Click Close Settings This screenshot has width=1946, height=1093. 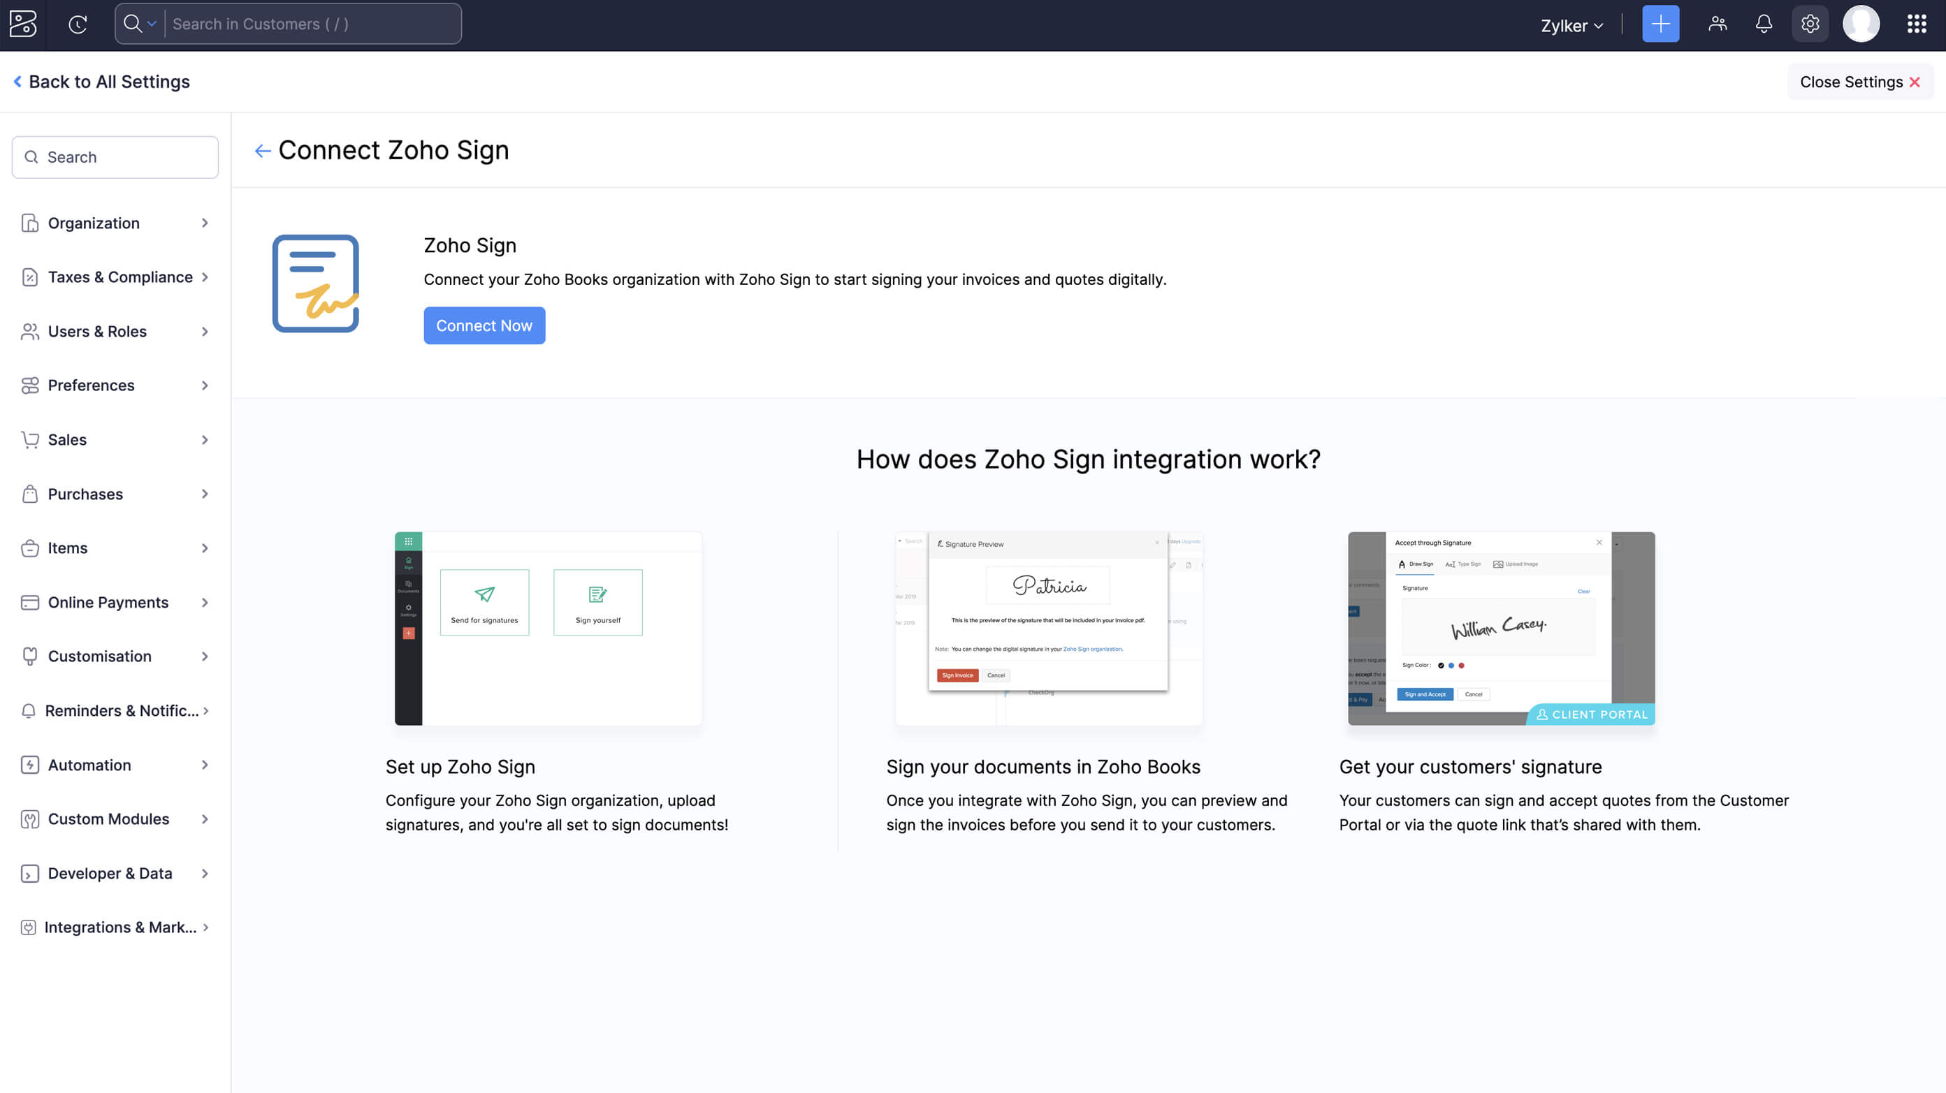coord(1859,82)
